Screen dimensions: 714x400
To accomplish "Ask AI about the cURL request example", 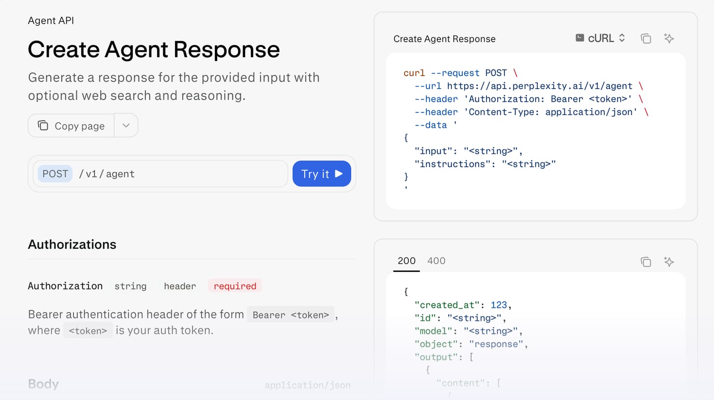I will click(669, 38).
